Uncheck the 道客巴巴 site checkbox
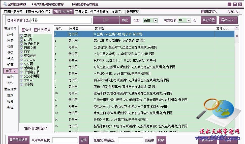245x144 pixels. tap(22, 56)
